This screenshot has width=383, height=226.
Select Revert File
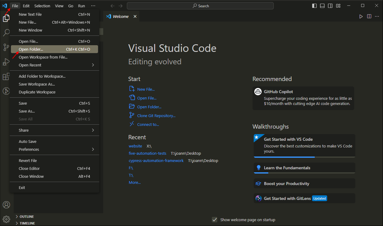[55, 160]
